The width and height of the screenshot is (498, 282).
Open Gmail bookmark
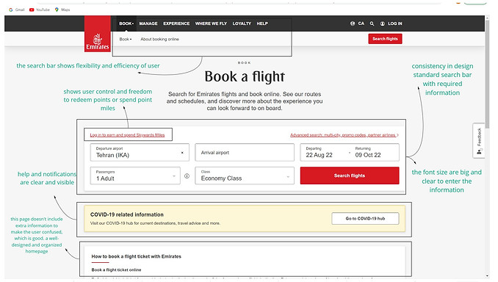click(17, 10)
